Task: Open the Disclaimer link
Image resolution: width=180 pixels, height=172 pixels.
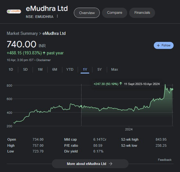Action: tap(43, 60)
